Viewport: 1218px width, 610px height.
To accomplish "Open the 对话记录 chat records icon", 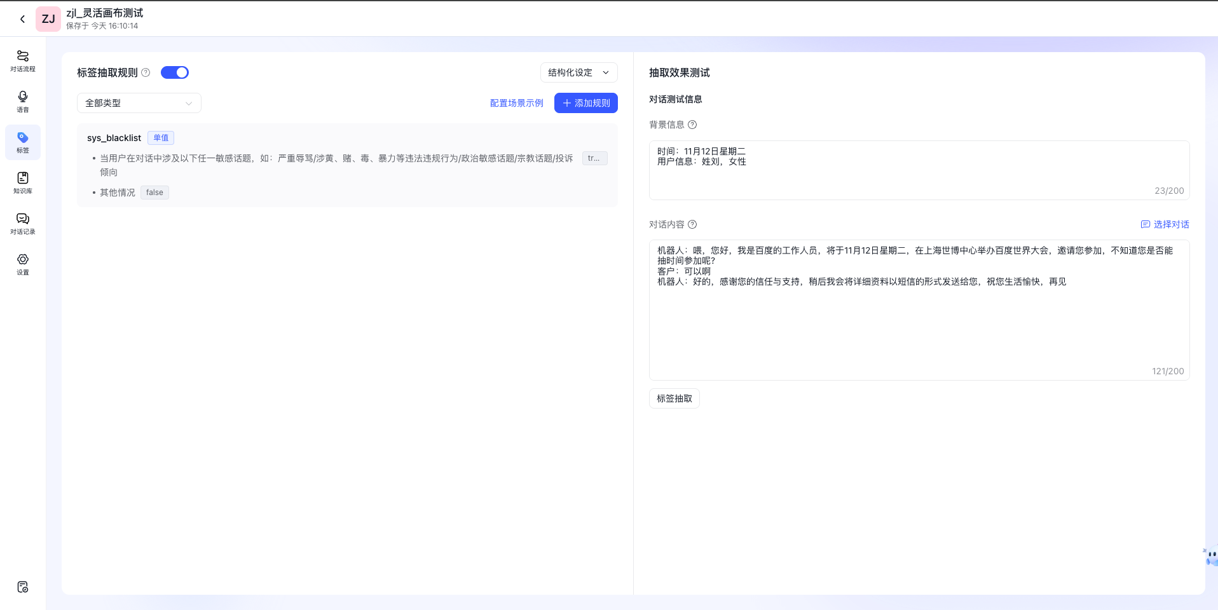I will coord(23,223).
